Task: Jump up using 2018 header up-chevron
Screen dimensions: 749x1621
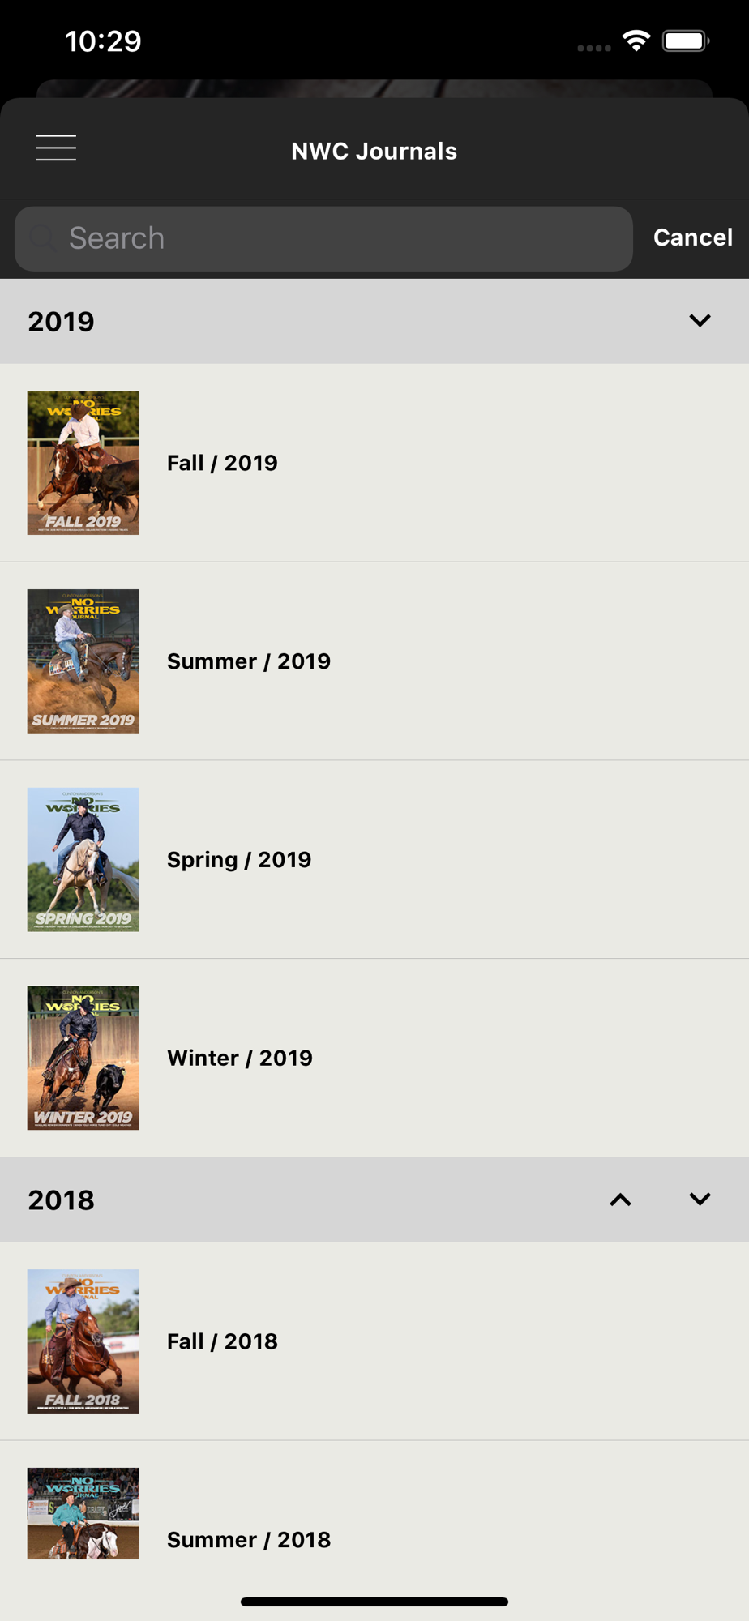Action: pos(620,1200)
